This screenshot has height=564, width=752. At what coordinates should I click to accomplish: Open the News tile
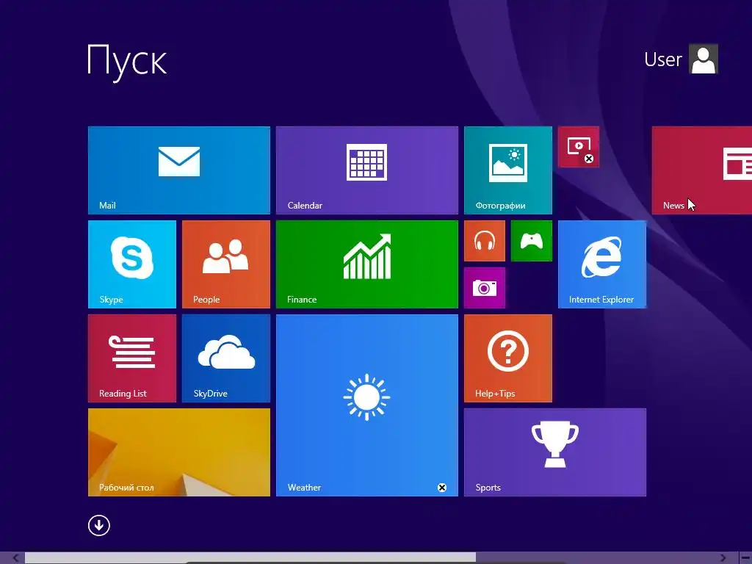click(701, 170)
